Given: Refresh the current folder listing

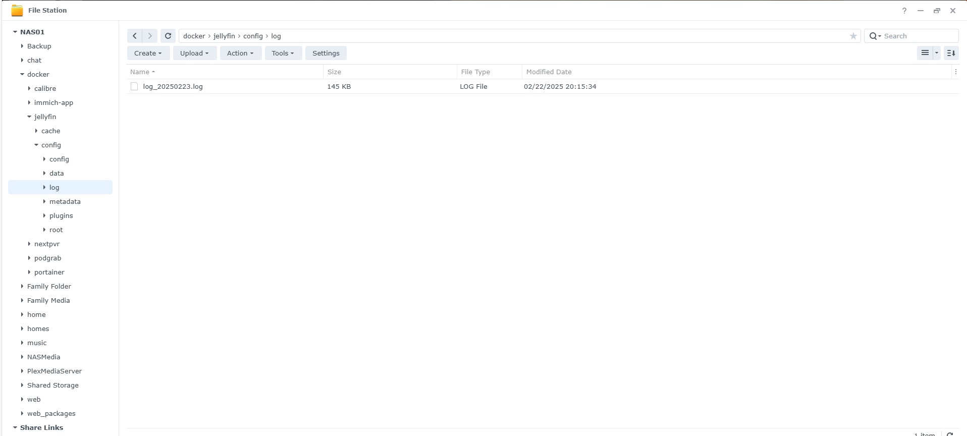Looking at the screenshot, I should click(168, 36).
